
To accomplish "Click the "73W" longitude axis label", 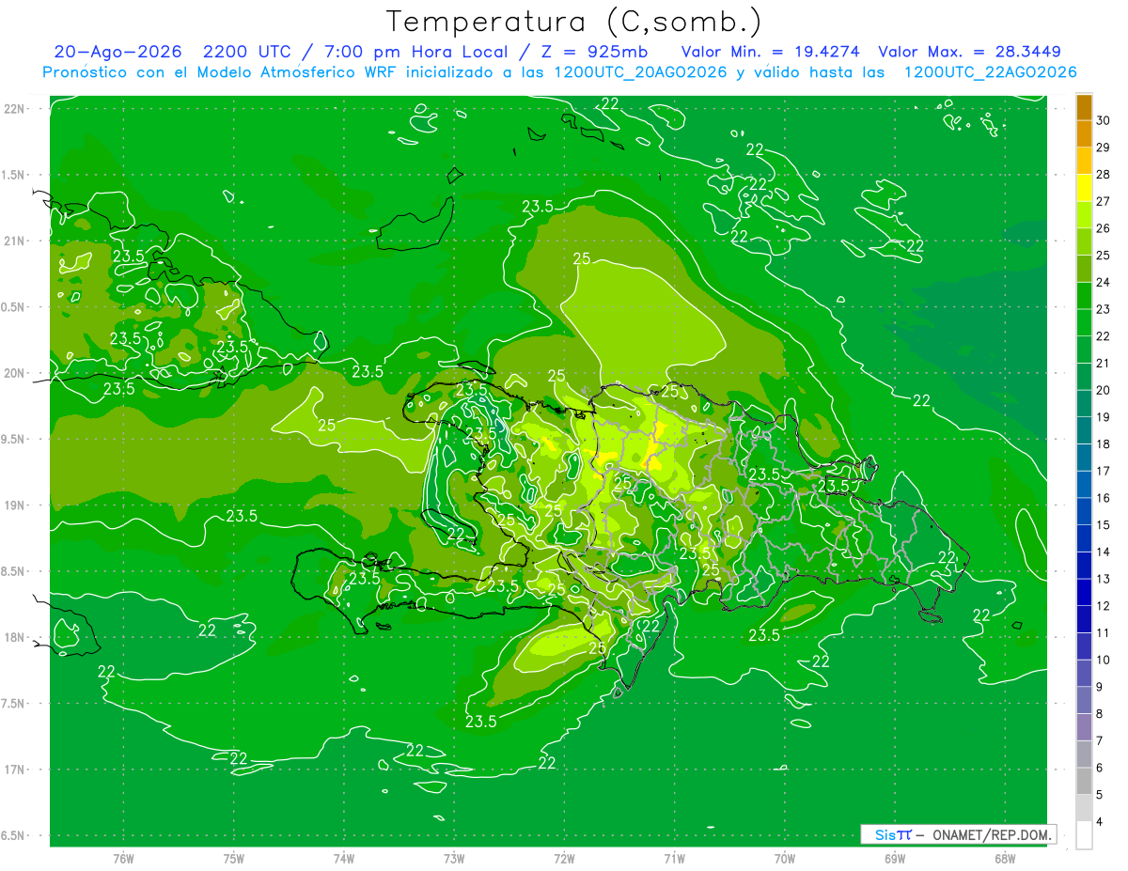I will [x=454, y=859].
